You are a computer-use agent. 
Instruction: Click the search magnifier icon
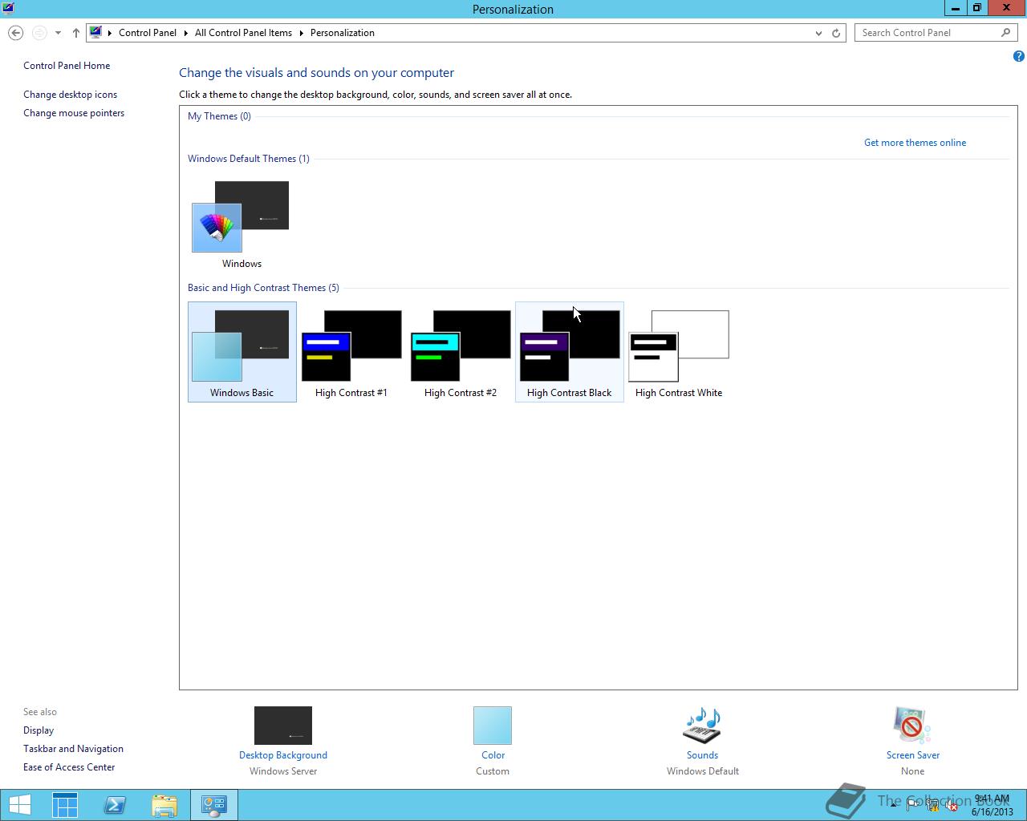click(x=1006, y=33)
